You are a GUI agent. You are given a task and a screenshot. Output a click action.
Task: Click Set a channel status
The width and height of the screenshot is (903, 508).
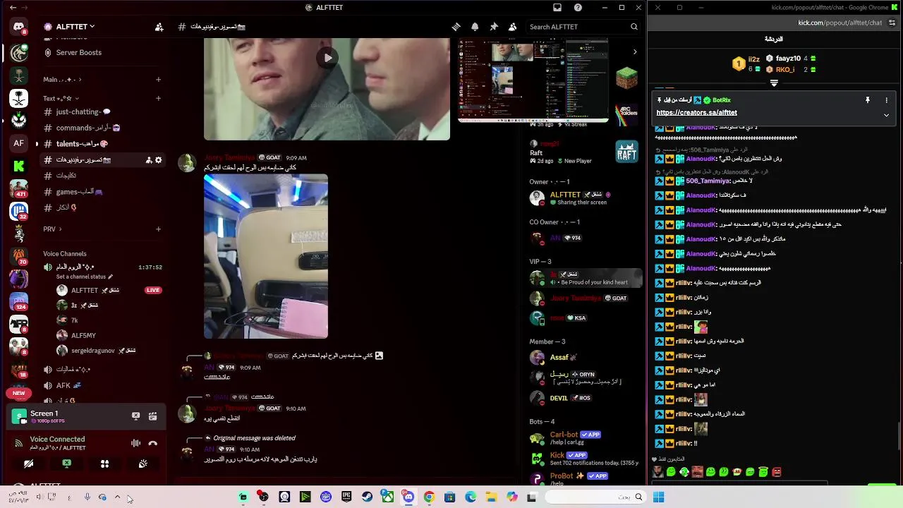pyautogui.click(x=84, y=277)
